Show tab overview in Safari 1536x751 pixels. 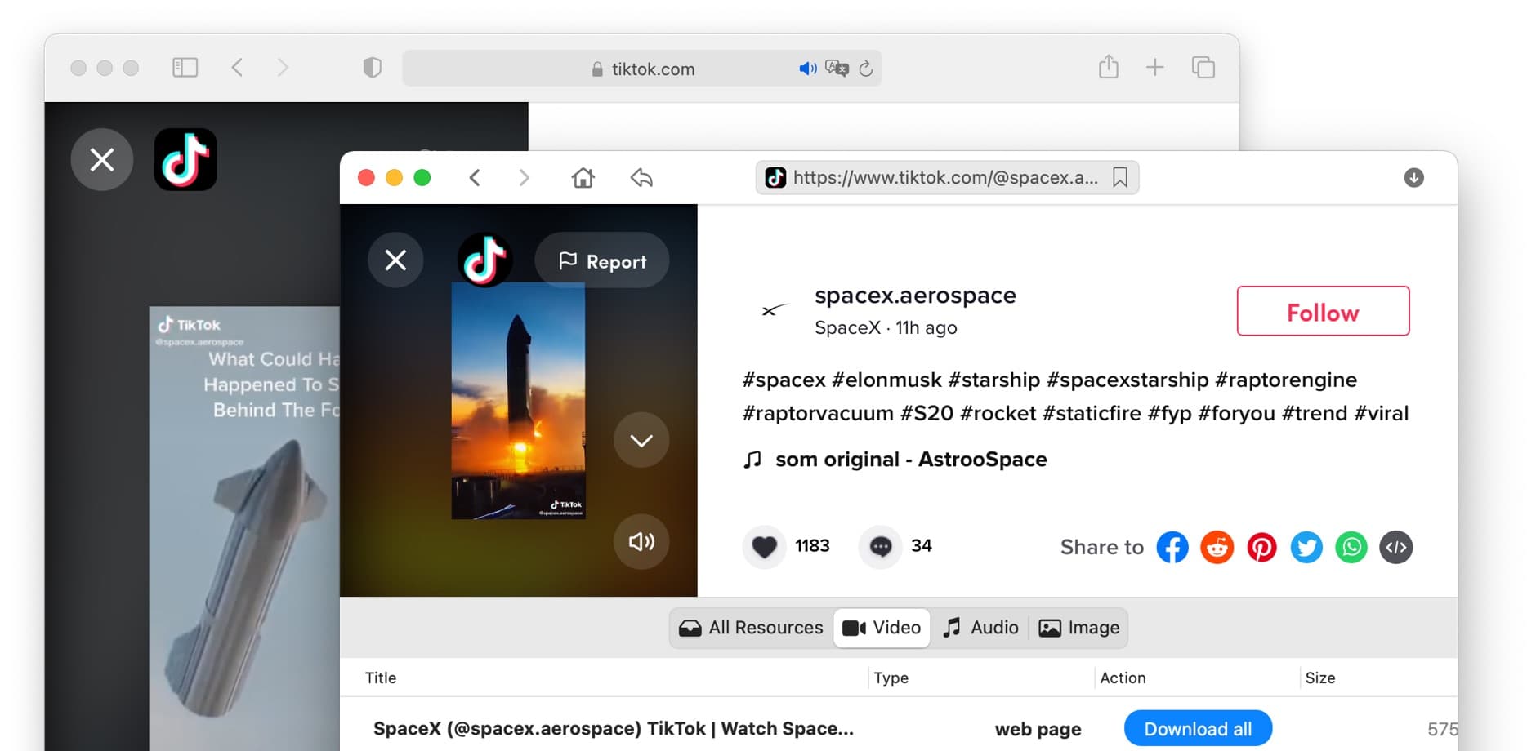(1203, 68)
